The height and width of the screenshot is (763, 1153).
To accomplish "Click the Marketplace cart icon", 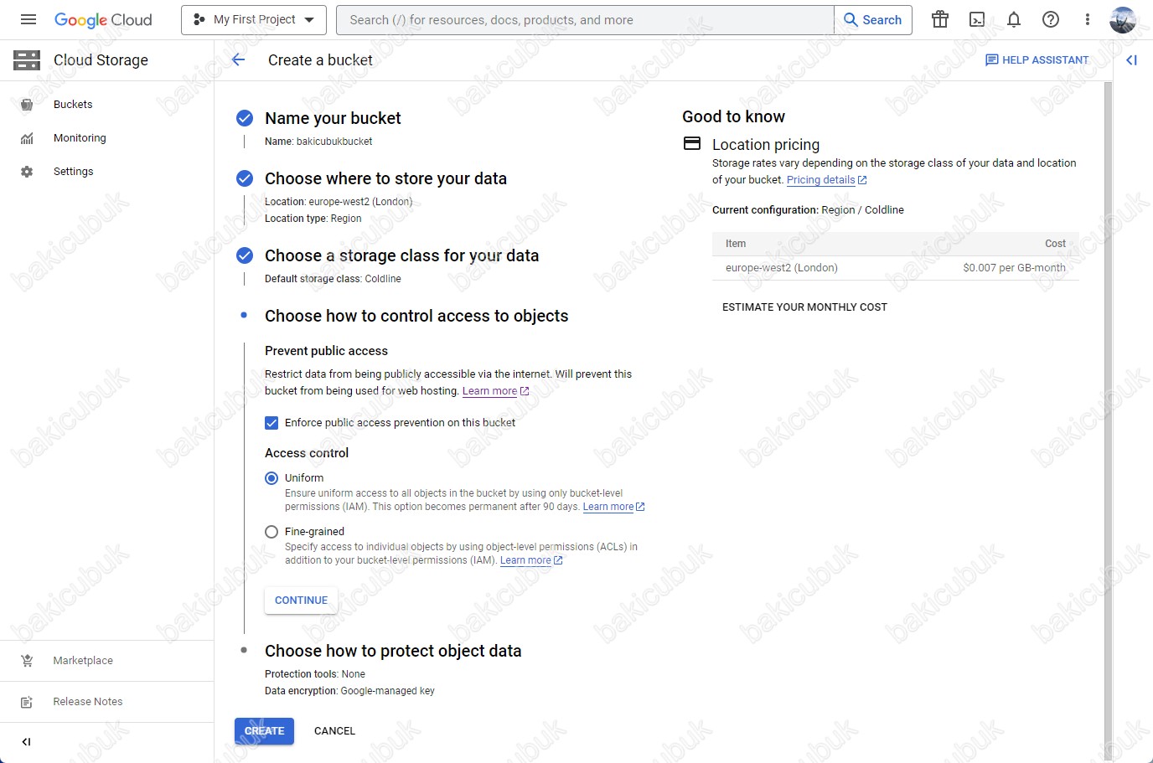I will click(x=27, y=661).
